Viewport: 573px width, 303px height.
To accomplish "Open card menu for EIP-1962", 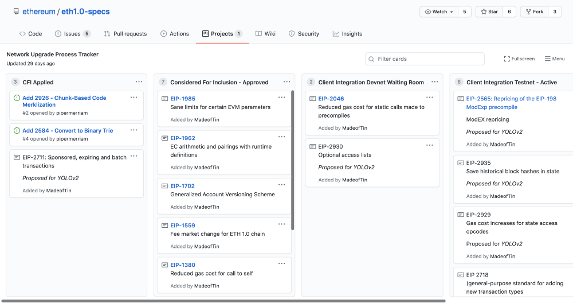I will (x=281, y=137).
